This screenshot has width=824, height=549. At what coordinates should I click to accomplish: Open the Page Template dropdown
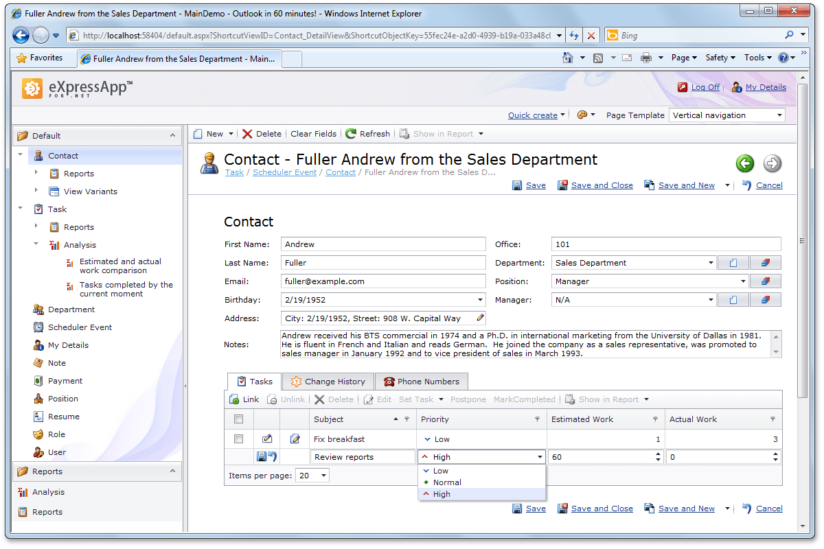(x=779, y=115)
